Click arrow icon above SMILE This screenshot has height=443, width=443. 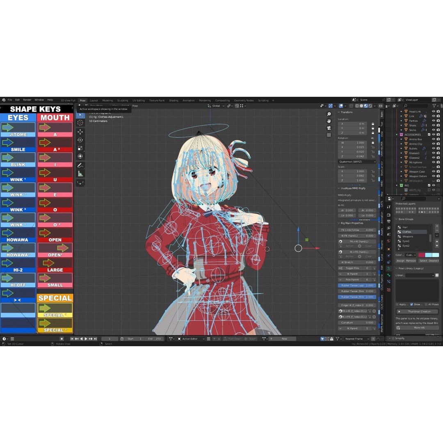pos(8,142)
